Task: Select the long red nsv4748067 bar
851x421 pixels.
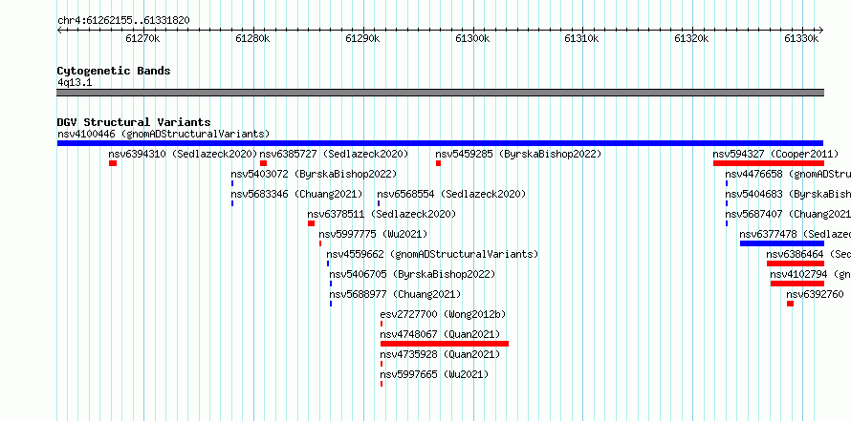Action: point(445,344)
